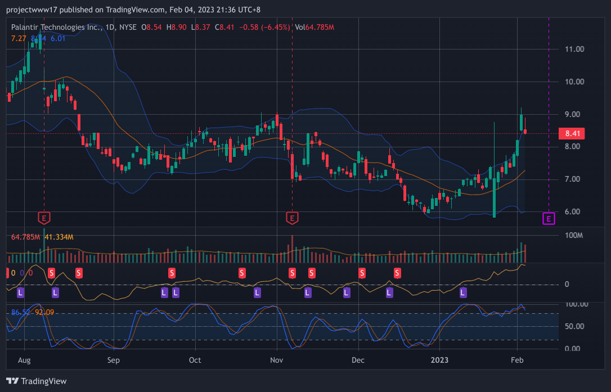
Task: Click the 9.00 price axis label
Action: (572, 114)
